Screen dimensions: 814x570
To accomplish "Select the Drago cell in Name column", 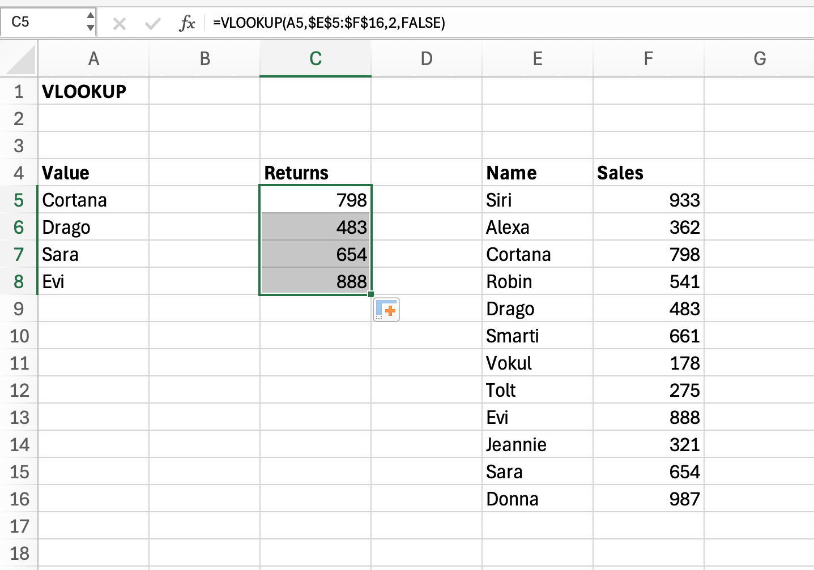I will [x=538, y=308].
